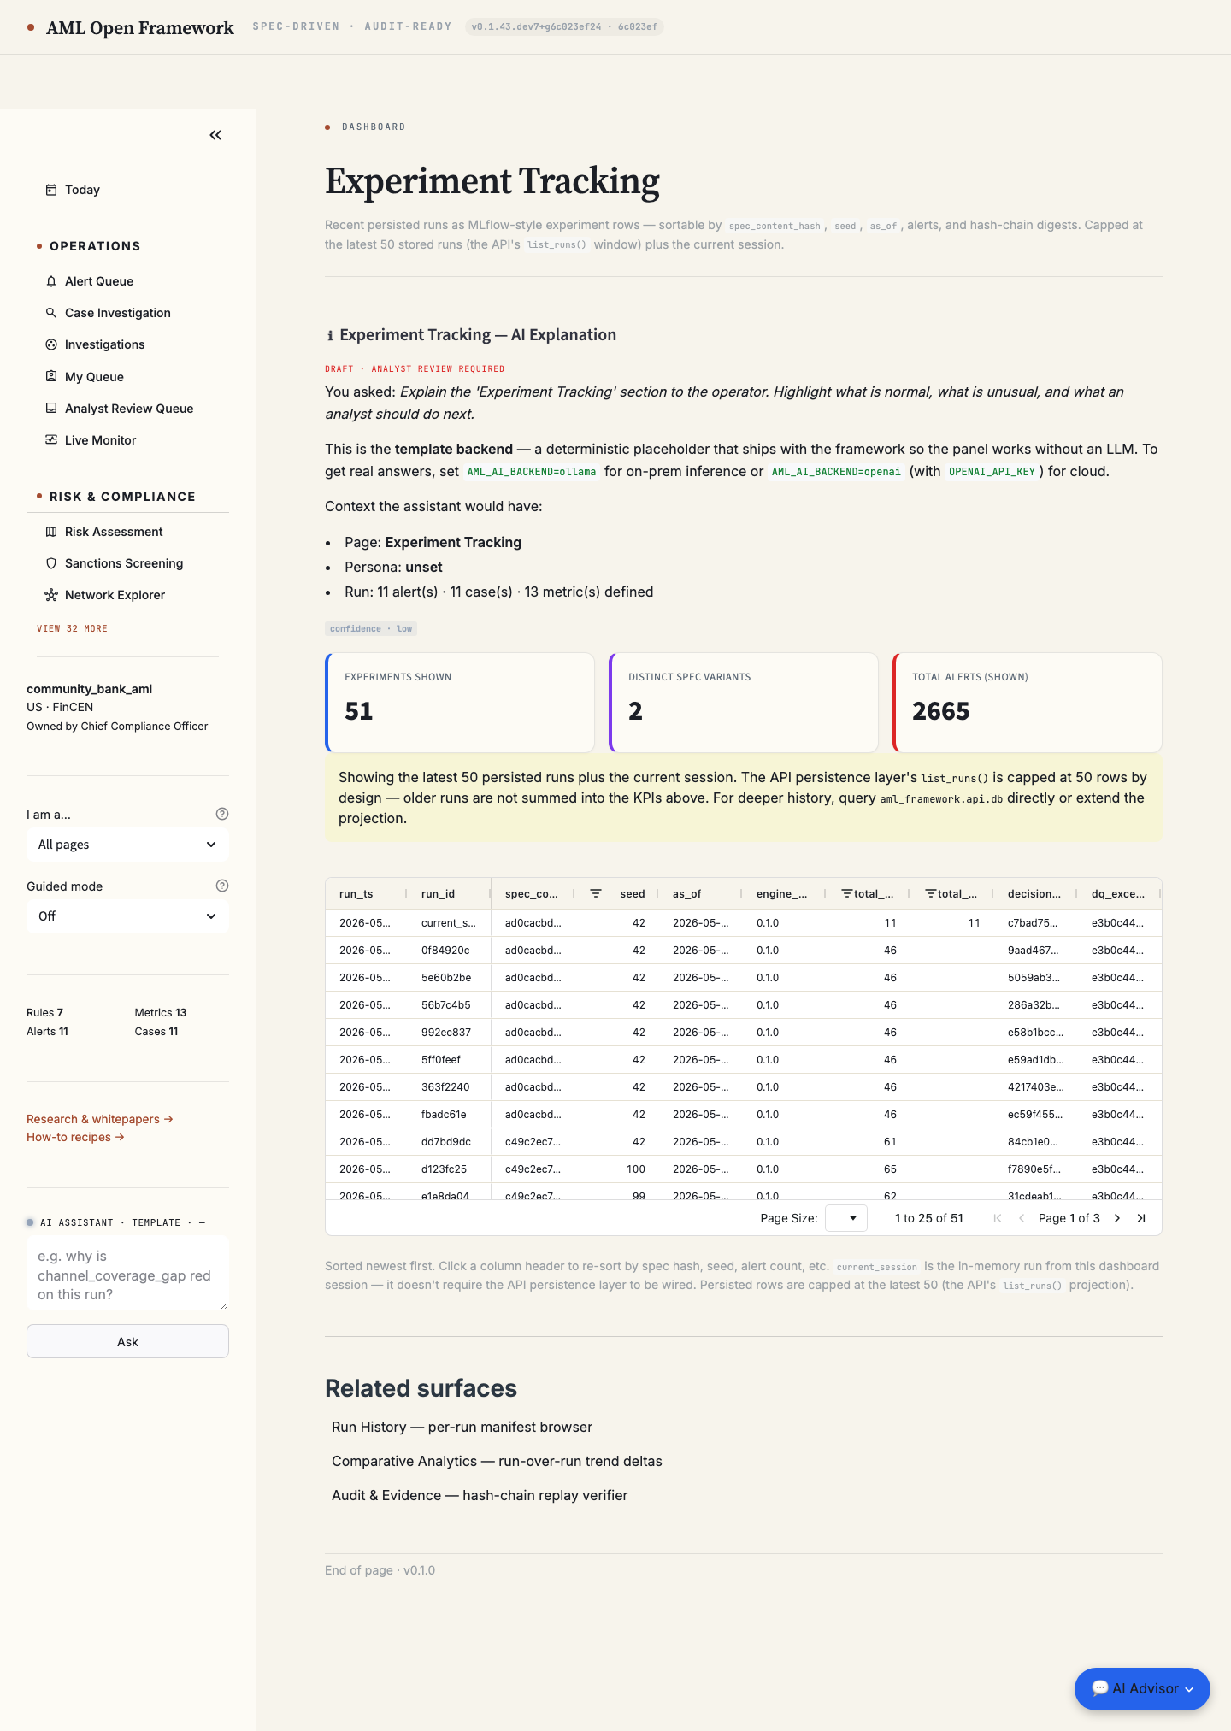Click the Total Alerts (Shown) 2665 card

pyautogui.click(x=1028, y=703)
